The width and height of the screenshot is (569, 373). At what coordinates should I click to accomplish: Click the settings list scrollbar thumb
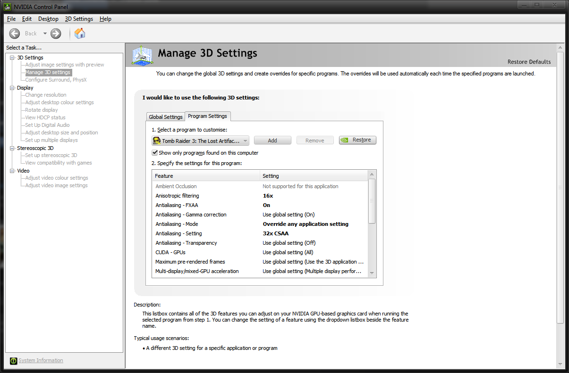click(x=372, y=201)
